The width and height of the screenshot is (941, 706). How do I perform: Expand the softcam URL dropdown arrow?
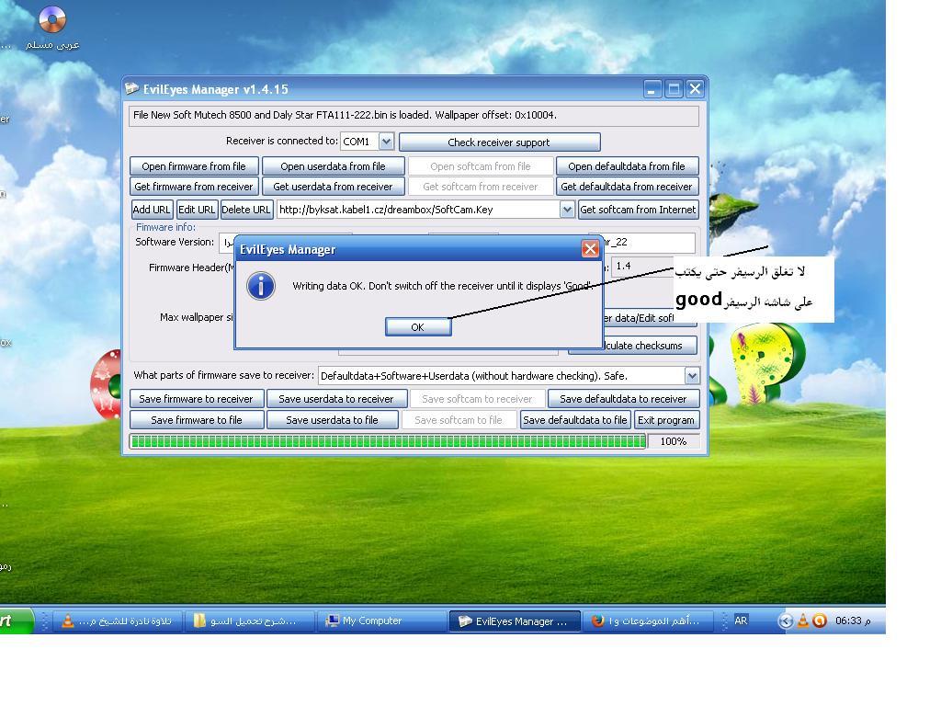point(567,210)
